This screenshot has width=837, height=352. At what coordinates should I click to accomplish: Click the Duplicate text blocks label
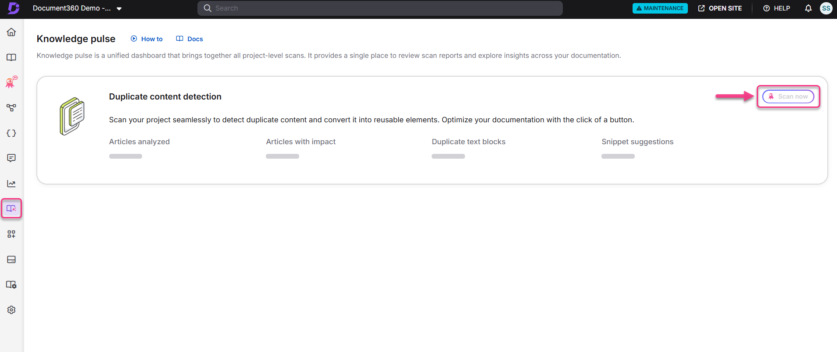(x=469, y=142)
